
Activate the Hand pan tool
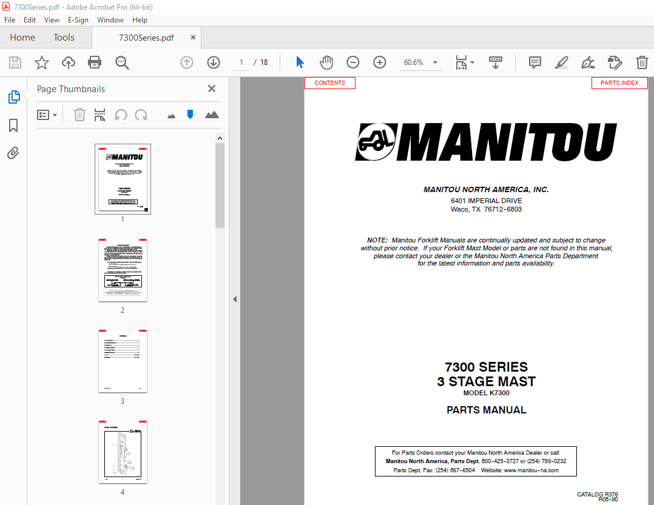pos(326,62)
